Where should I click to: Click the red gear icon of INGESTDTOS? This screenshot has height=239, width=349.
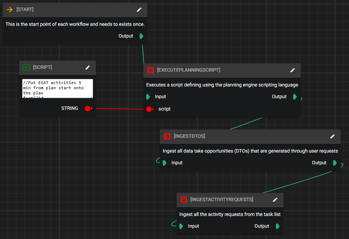pyautogui.click(x=167, y=136)
